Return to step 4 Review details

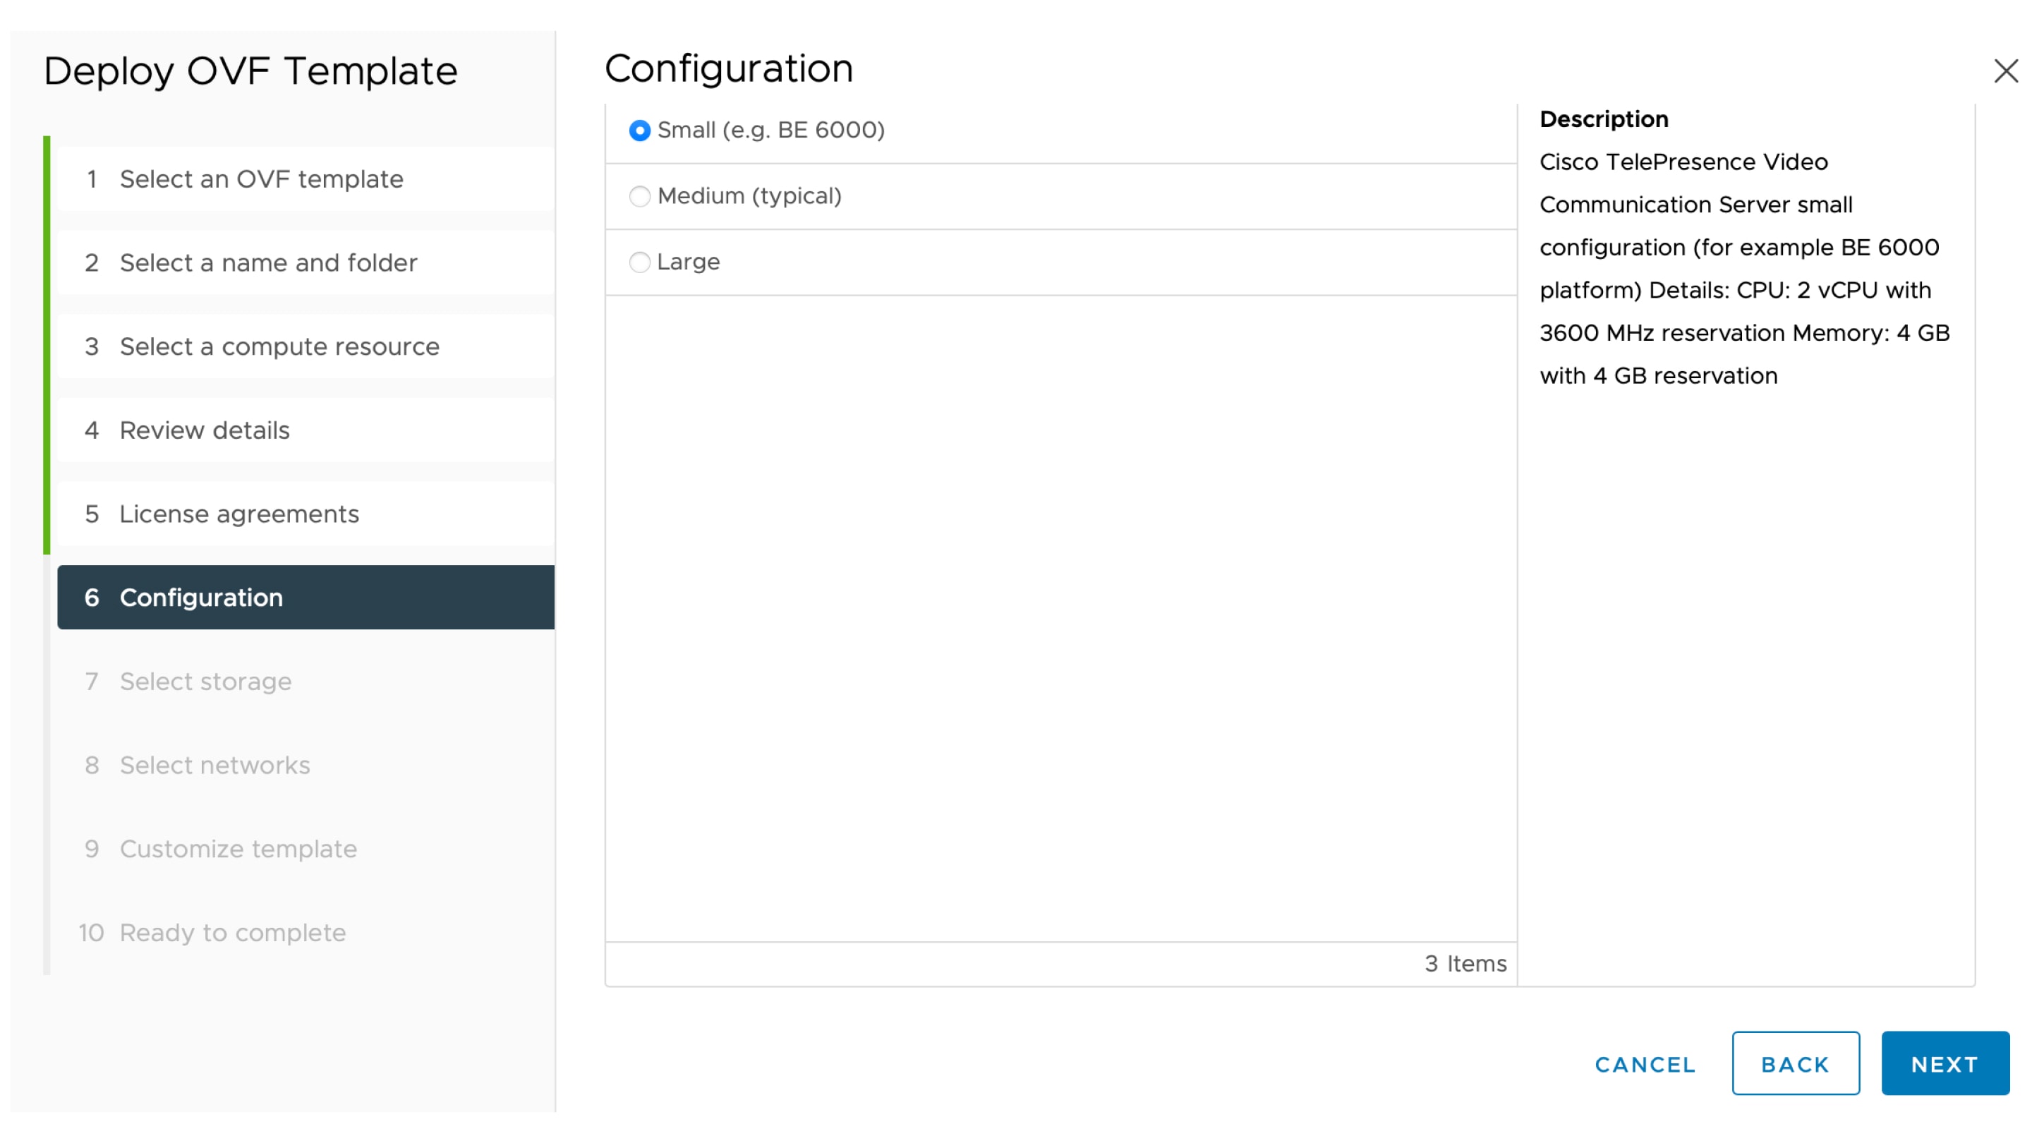point(205,430)
